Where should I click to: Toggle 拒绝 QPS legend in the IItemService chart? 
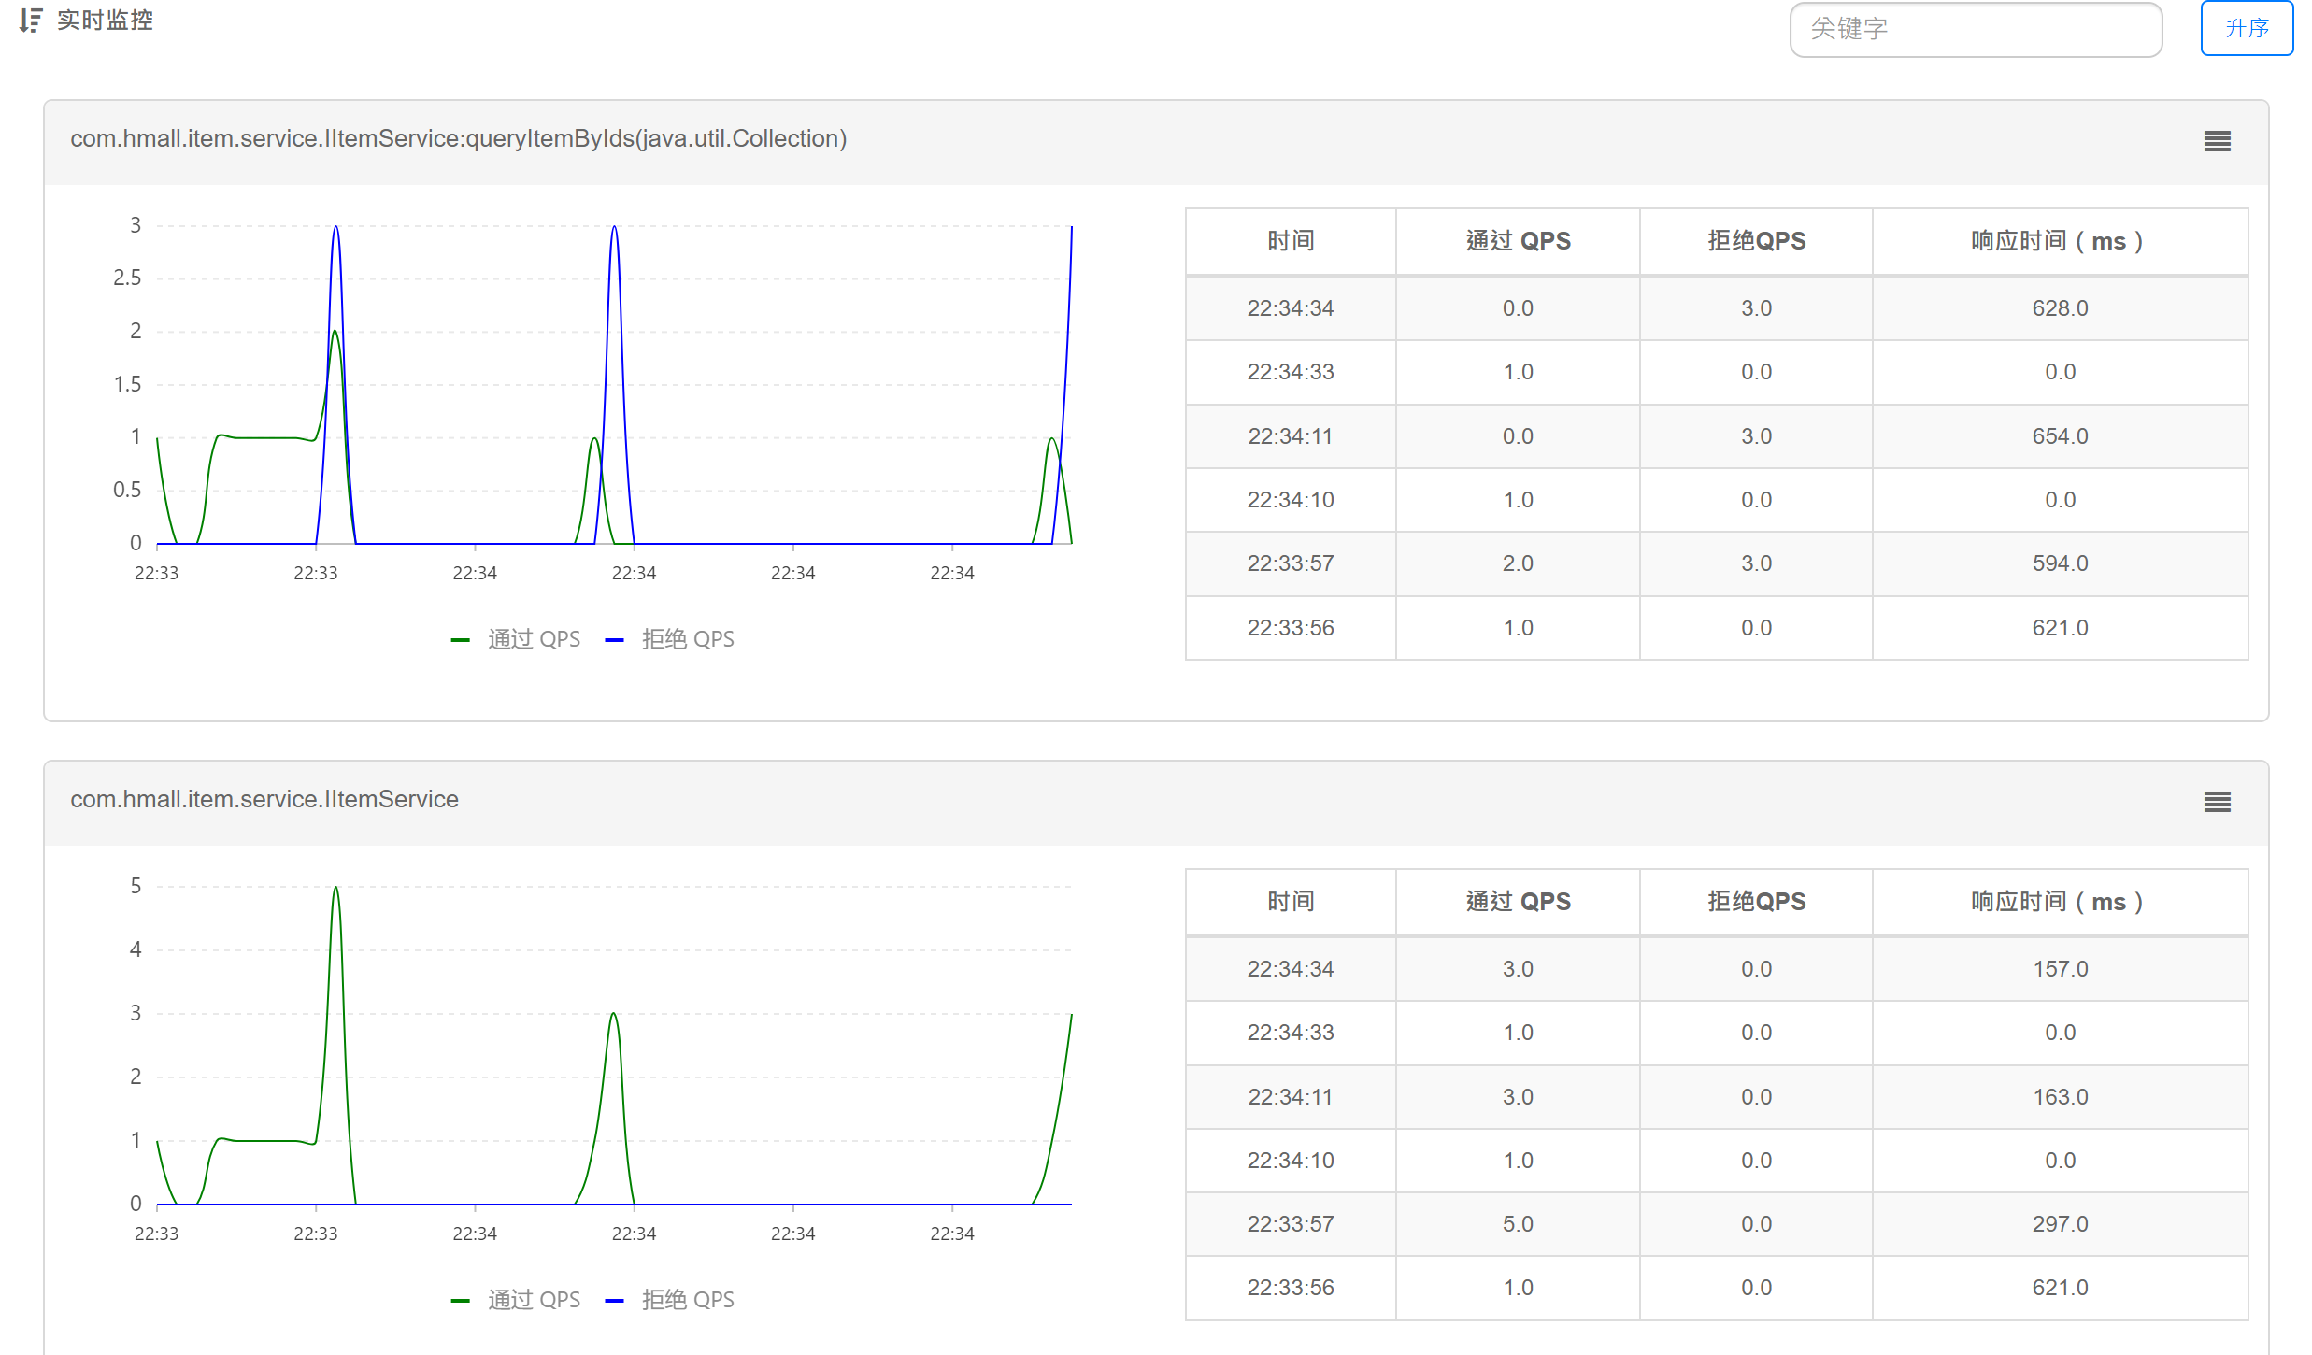tap(670, 1300)
